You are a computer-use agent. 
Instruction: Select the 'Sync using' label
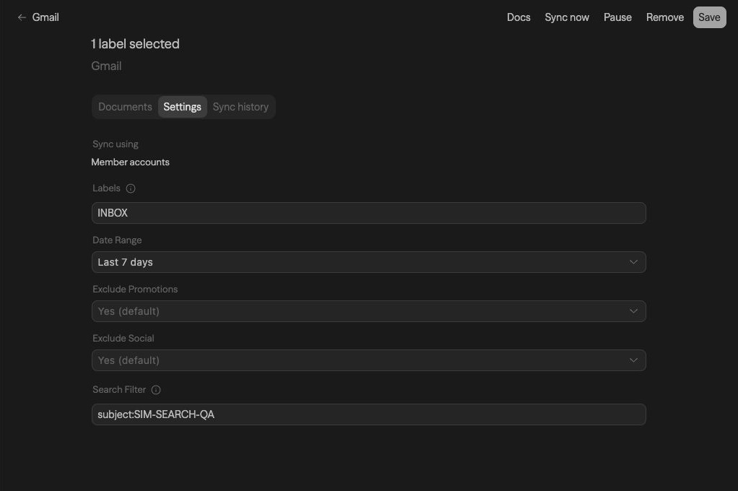click(116, 144)
